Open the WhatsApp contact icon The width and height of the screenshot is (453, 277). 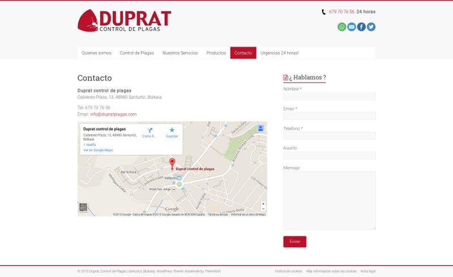(x=342, y=27)
